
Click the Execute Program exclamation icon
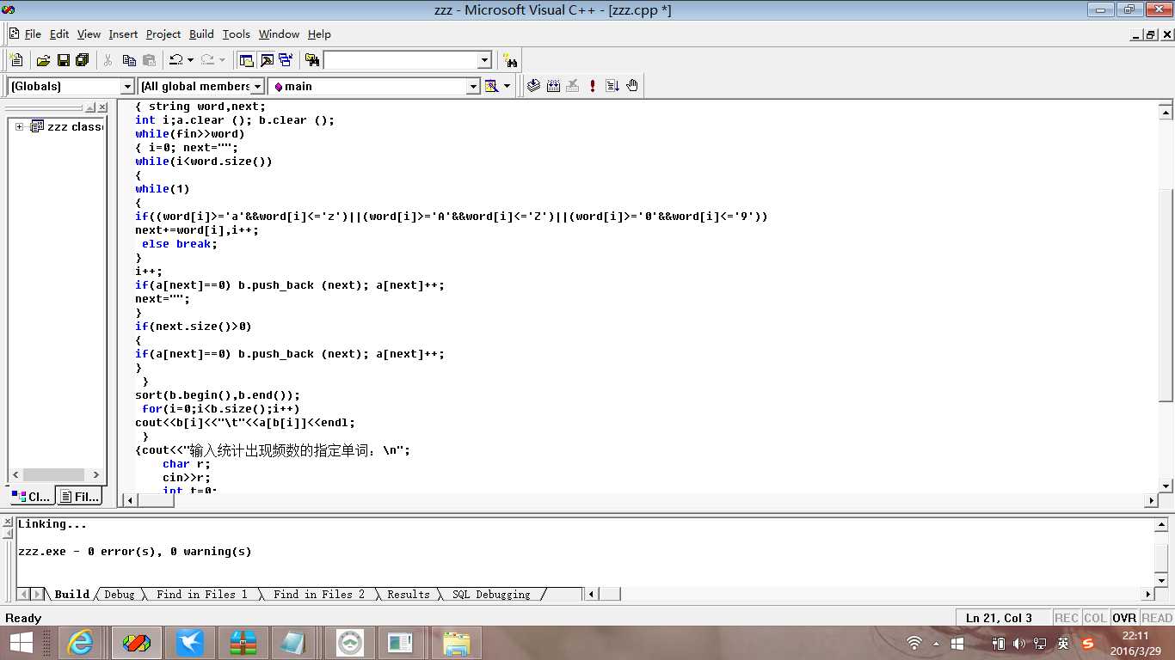[x=593, y=86]
